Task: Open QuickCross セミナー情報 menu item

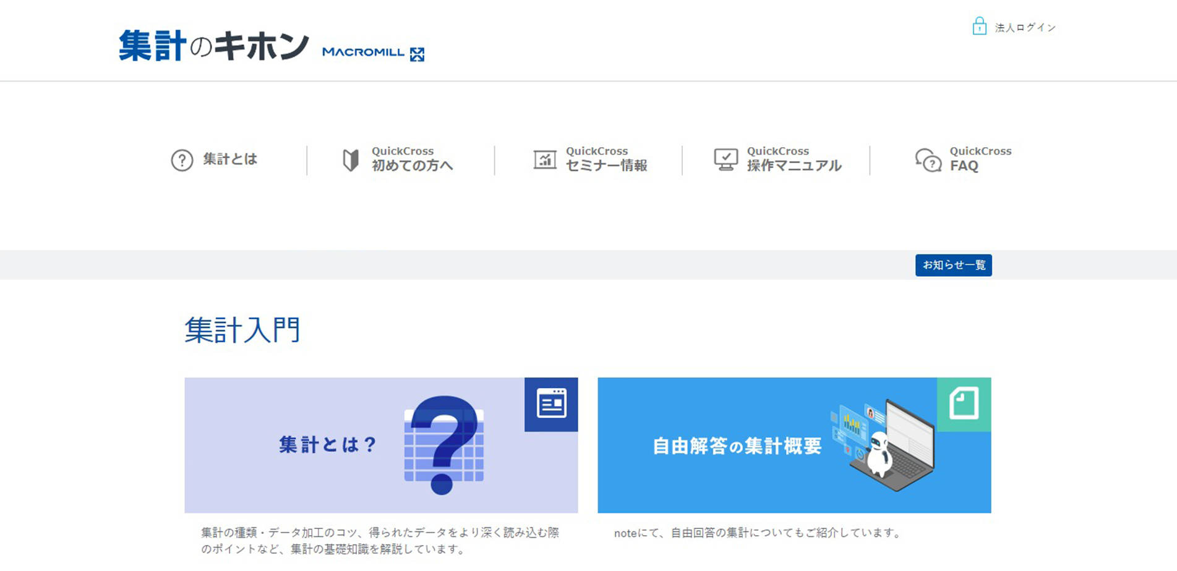Action: (606, 159)
